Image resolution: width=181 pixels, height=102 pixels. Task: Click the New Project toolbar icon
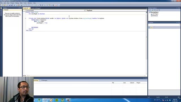tap(3, 5)
